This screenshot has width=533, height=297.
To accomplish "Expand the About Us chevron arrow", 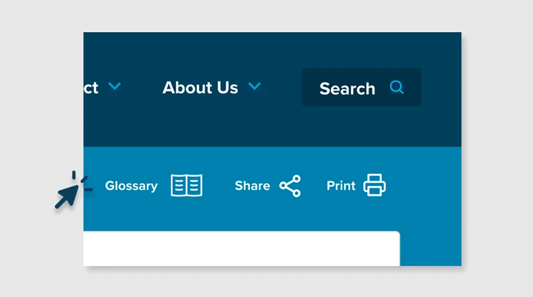I will [x=254, y=86].
